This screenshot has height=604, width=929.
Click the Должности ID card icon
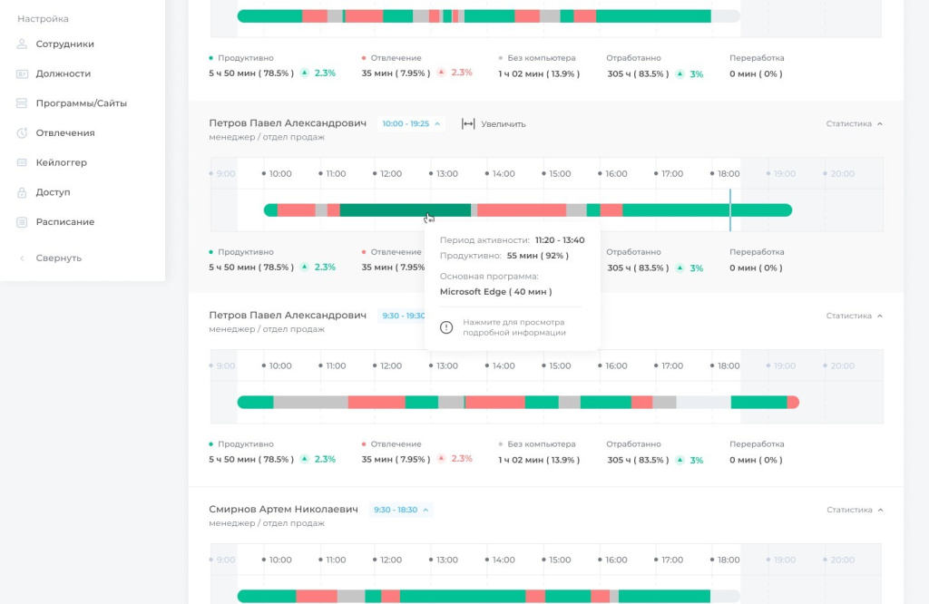(22, 73)
